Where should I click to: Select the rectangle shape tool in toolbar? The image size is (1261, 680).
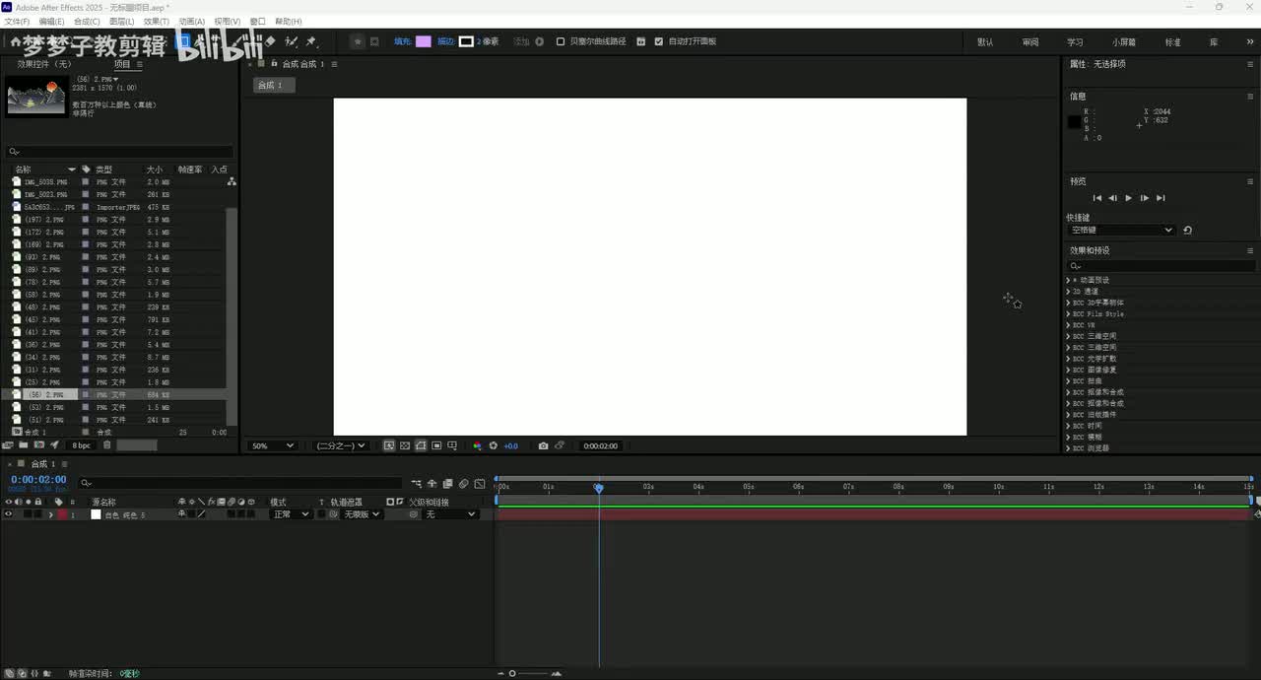click(x=183, y=41)
